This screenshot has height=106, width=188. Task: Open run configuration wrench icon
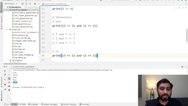click(x=5, y=74)
